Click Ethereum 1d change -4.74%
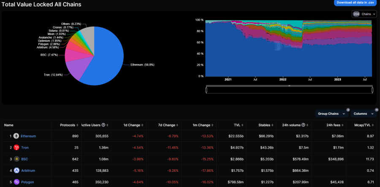The width and height of the screenshot is (380, 187). click(138, 136)
